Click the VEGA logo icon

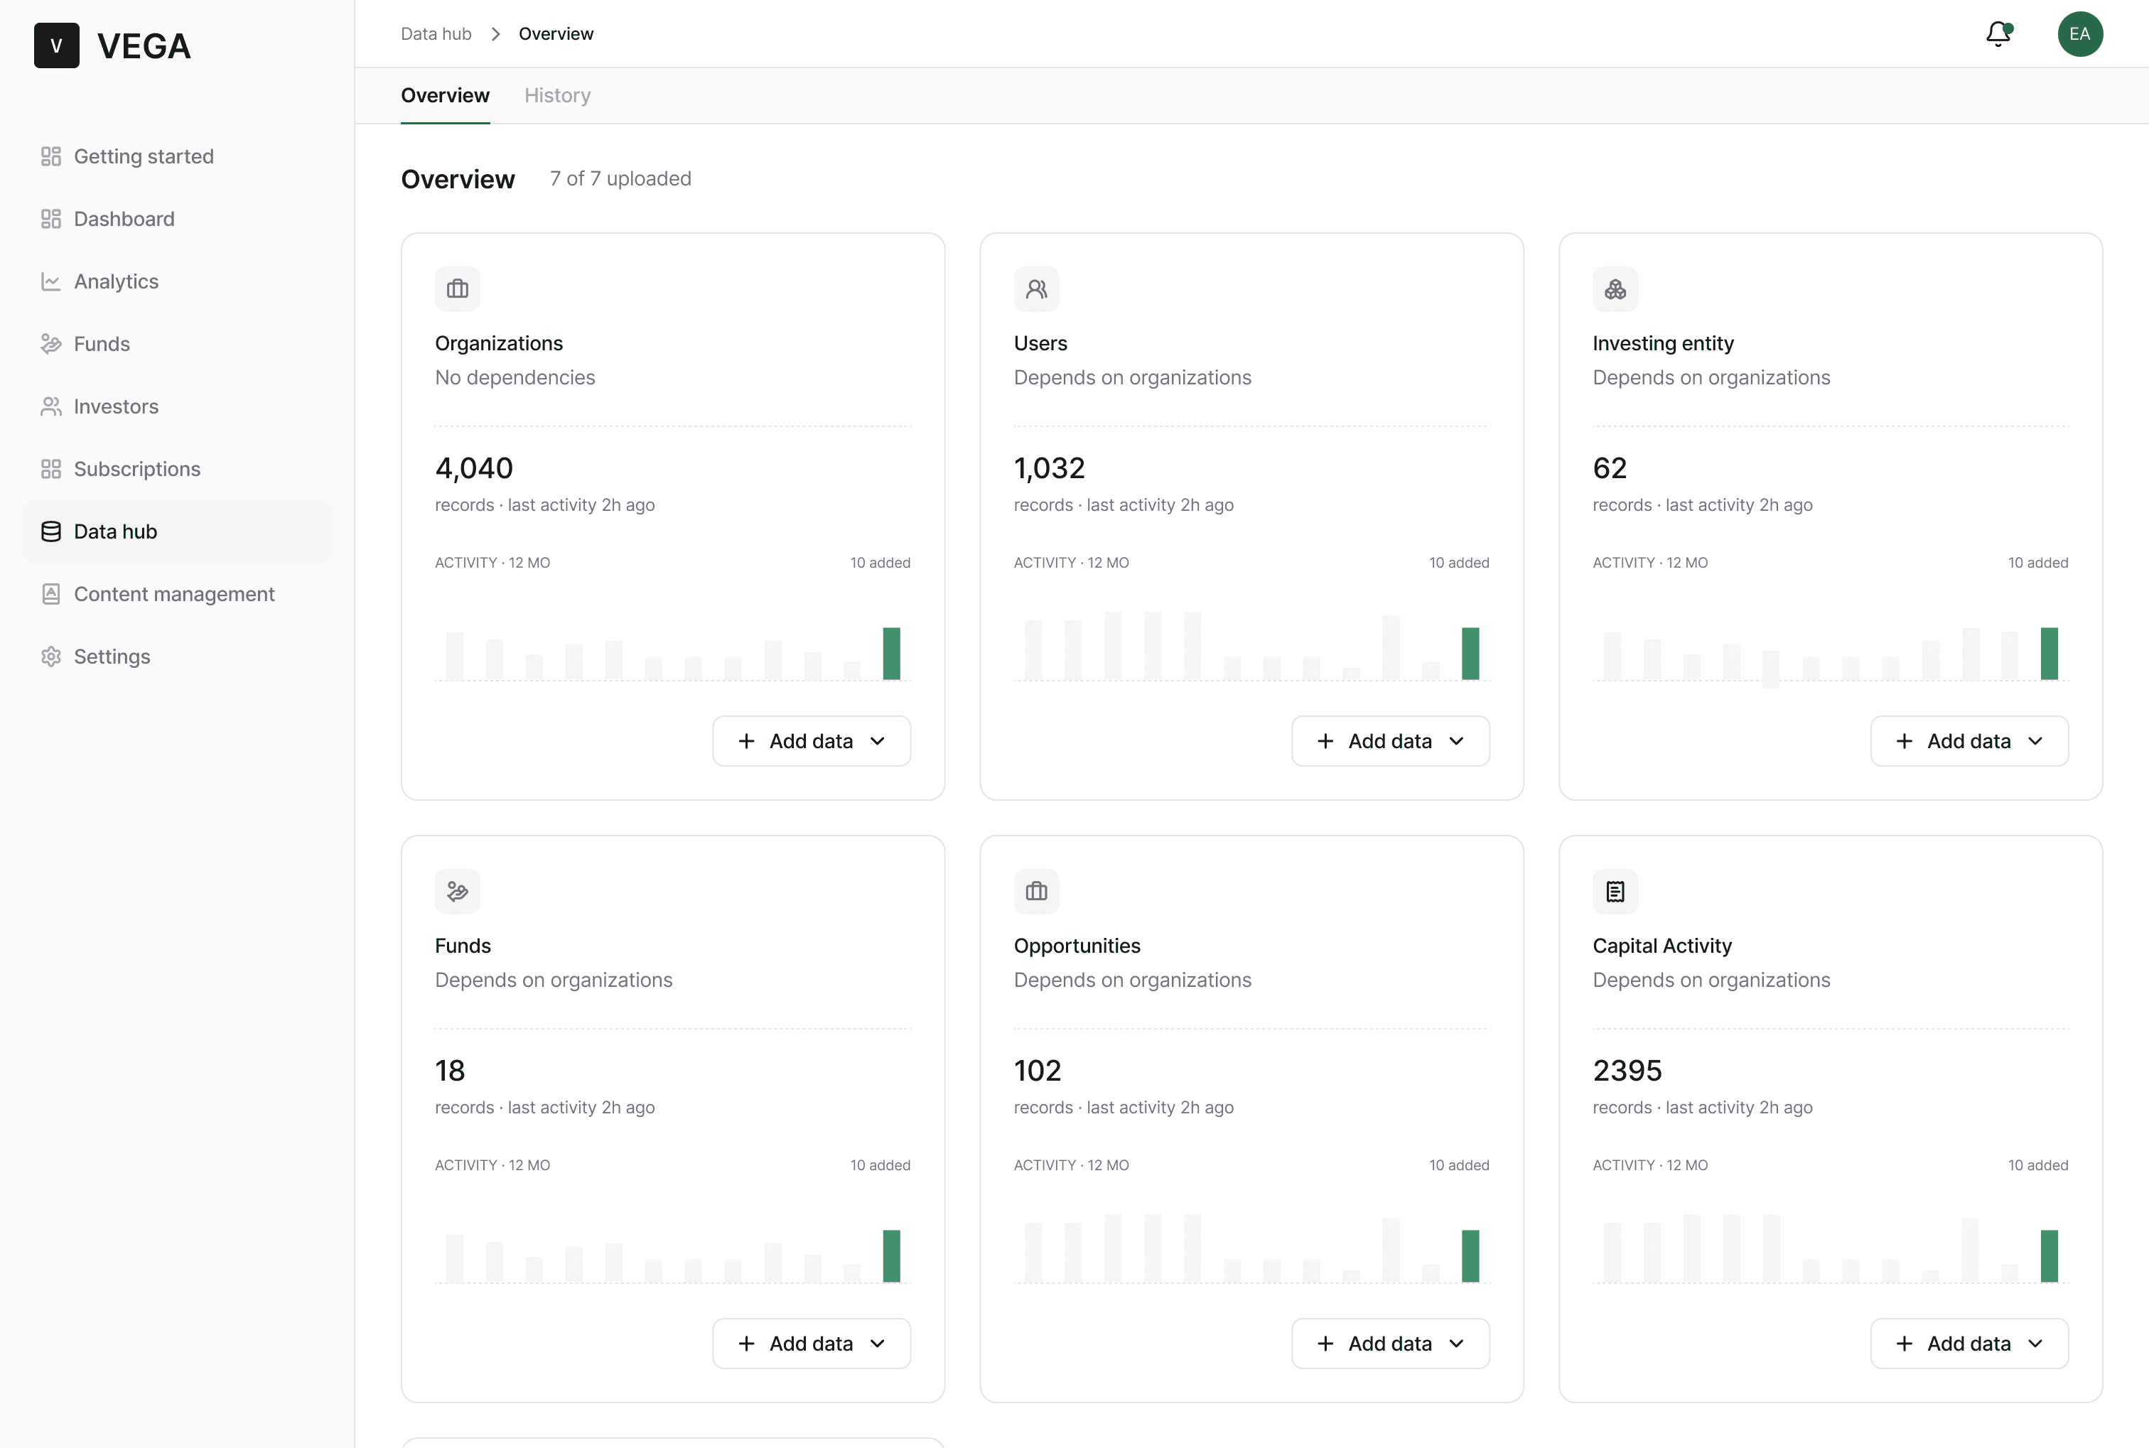click(56, 45)
